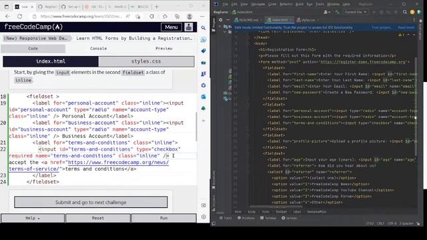Viewport: 427px width, 240px height.
Task: Open the Edit menu in the IDE
Action: [234, 4]
